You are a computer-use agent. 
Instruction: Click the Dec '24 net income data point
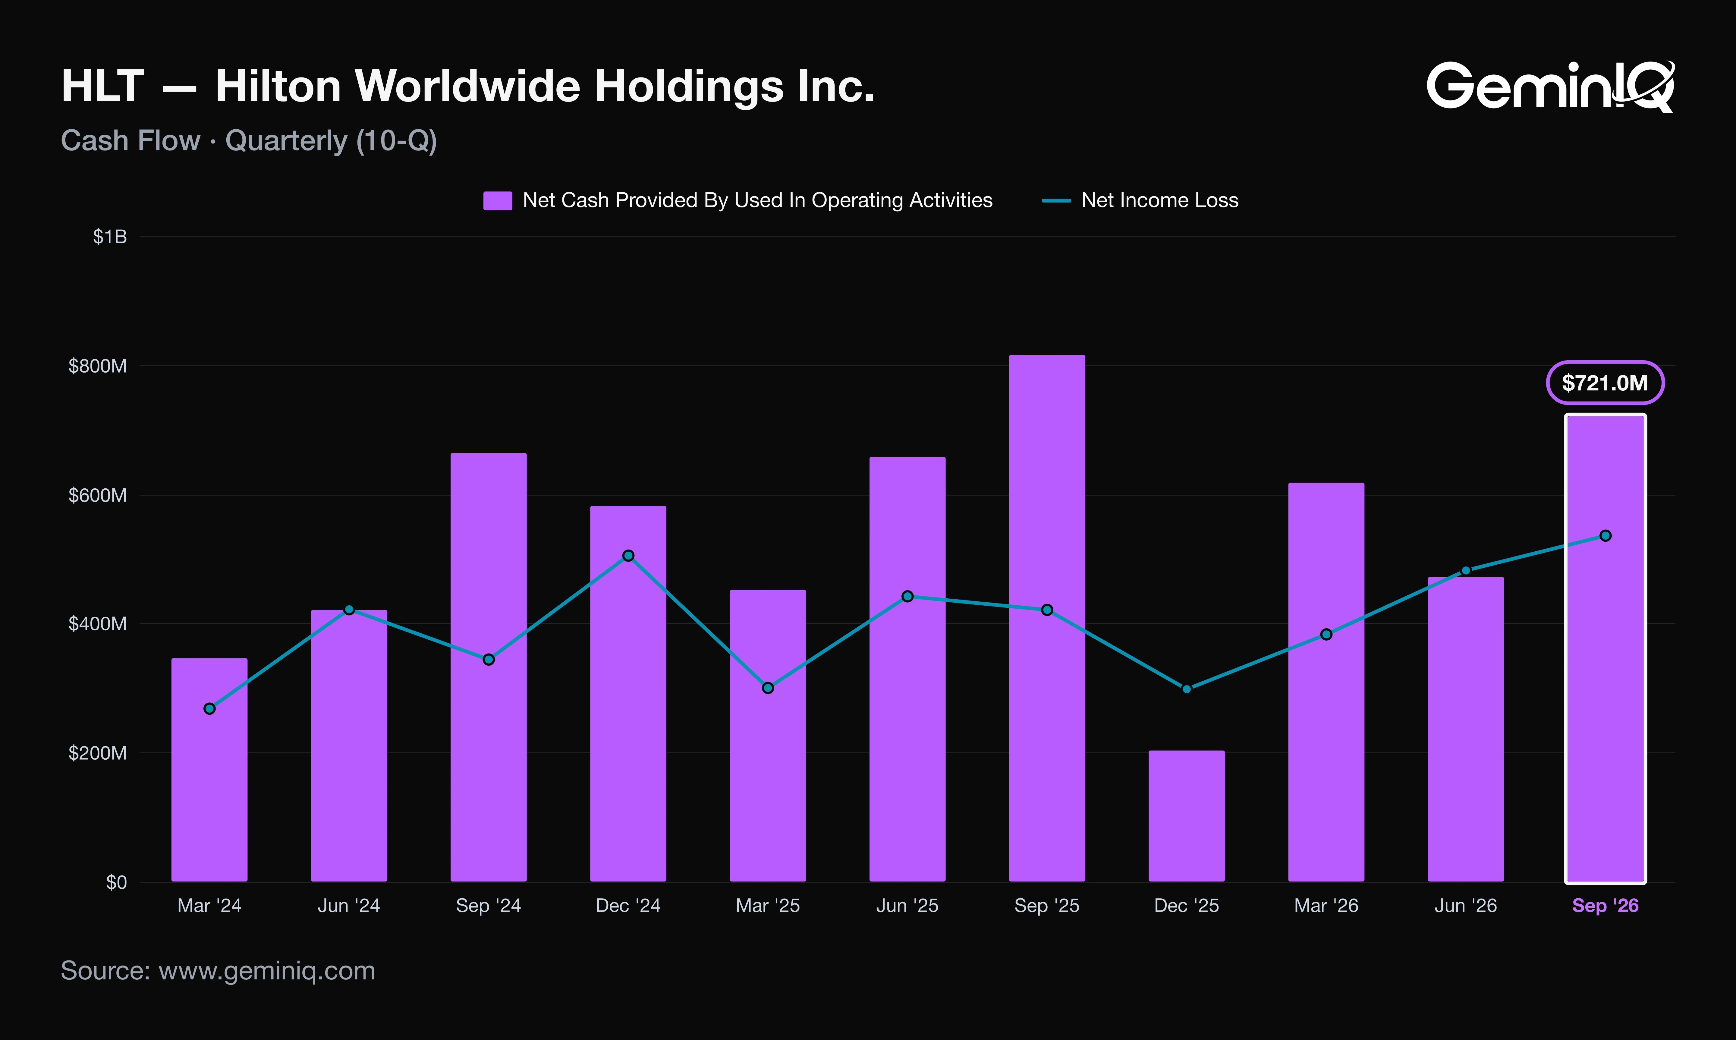pyautogui.click(x=628, y=556)
